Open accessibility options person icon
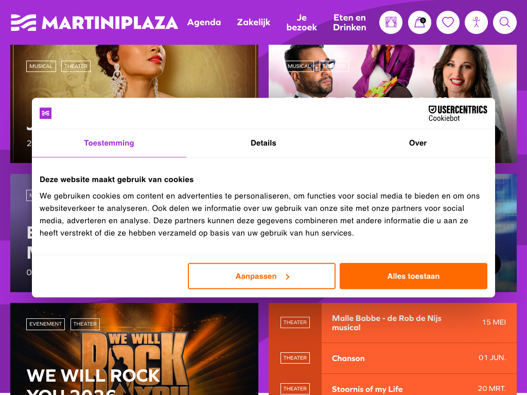 (476, 23)
